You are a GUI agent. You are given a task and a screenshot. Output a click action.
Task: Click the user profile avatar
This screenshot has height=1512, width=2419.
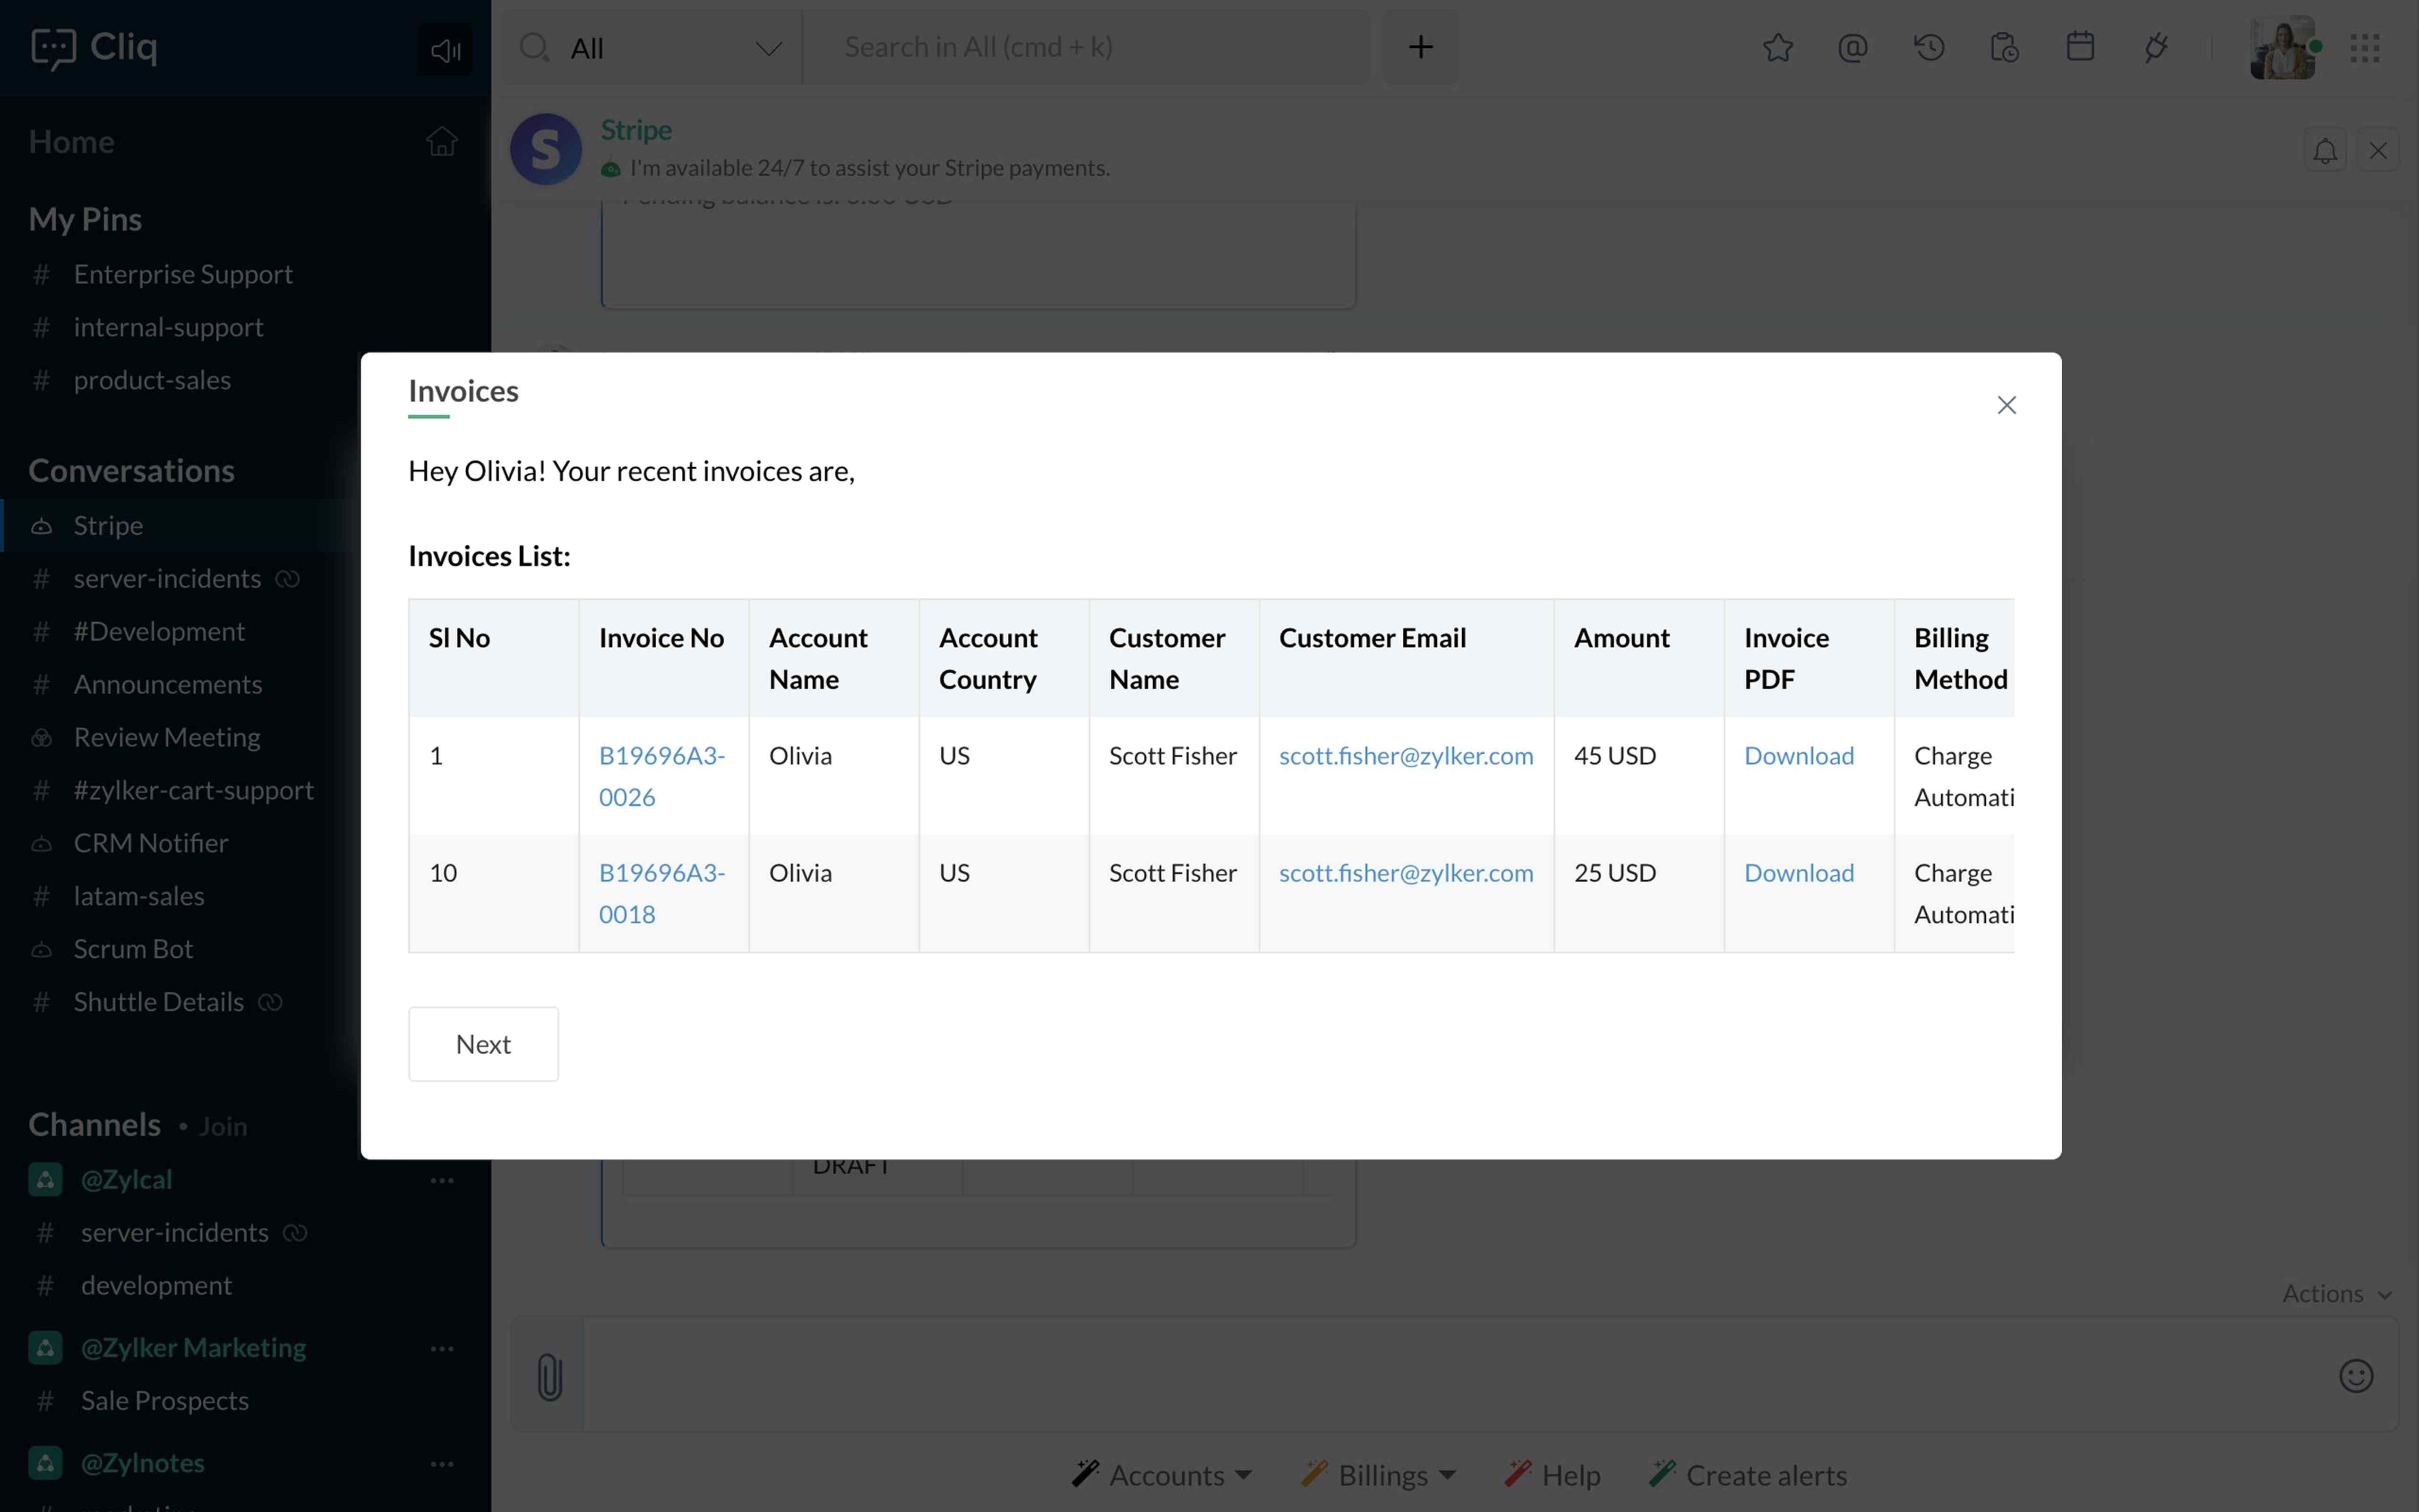2282,47
